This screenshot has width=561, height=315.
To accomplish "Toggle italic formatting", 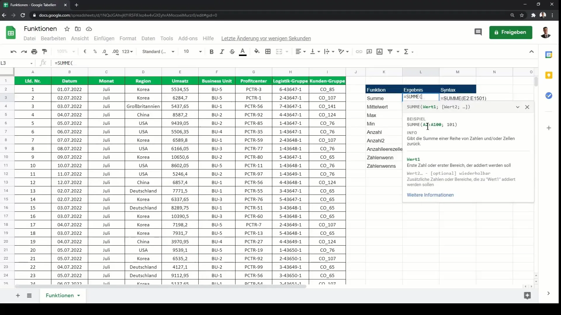I will click(x=222, y=52).
